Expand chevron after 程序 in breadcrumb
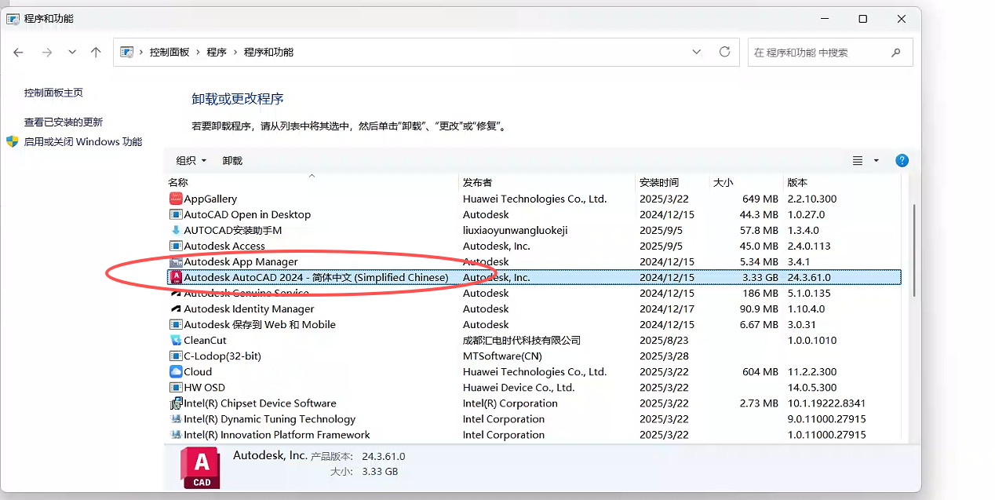 pyautogui.click(x=235, y=52)
